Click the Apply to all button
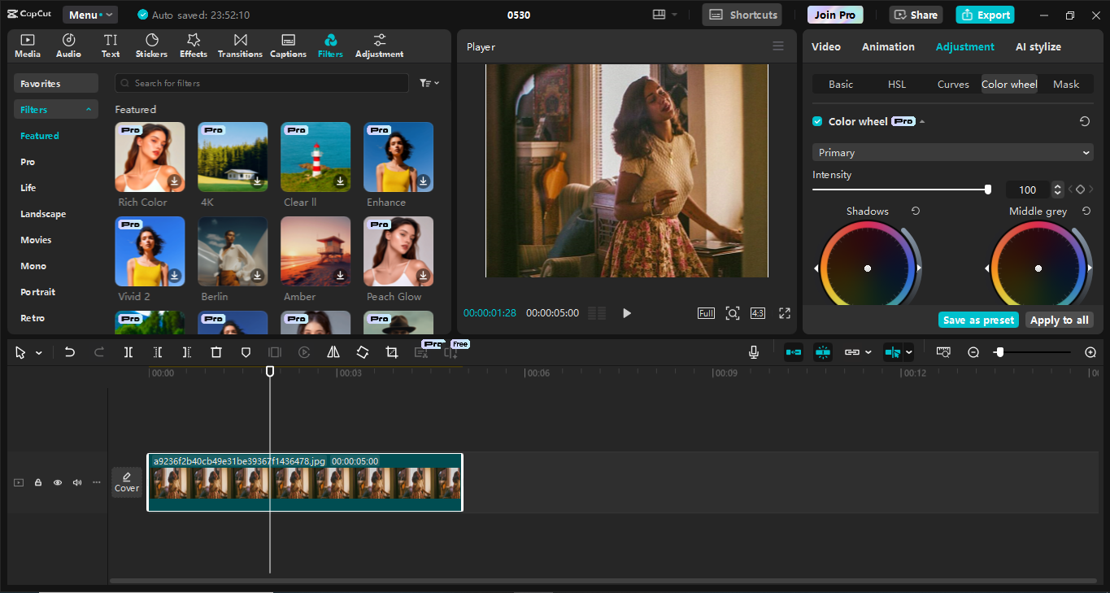 click(1059, 320)
